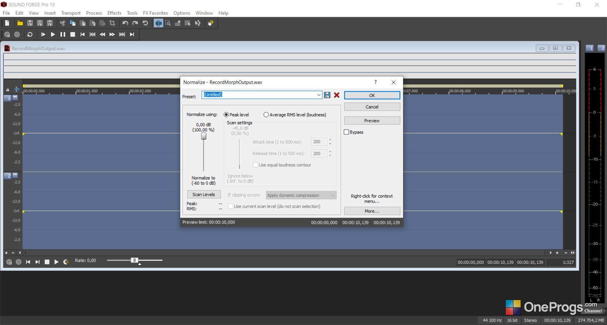This screenshot has width=607, height=325.
Task: Click the help question mark in Normalize dialog
Action: point(376,82)
